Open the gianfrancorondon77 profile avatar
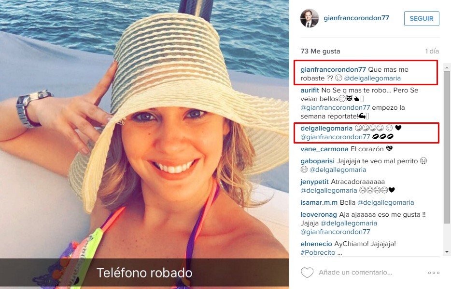Image resolution: width=451 pixels, height=289 pixels. click(x=310, y=18)
